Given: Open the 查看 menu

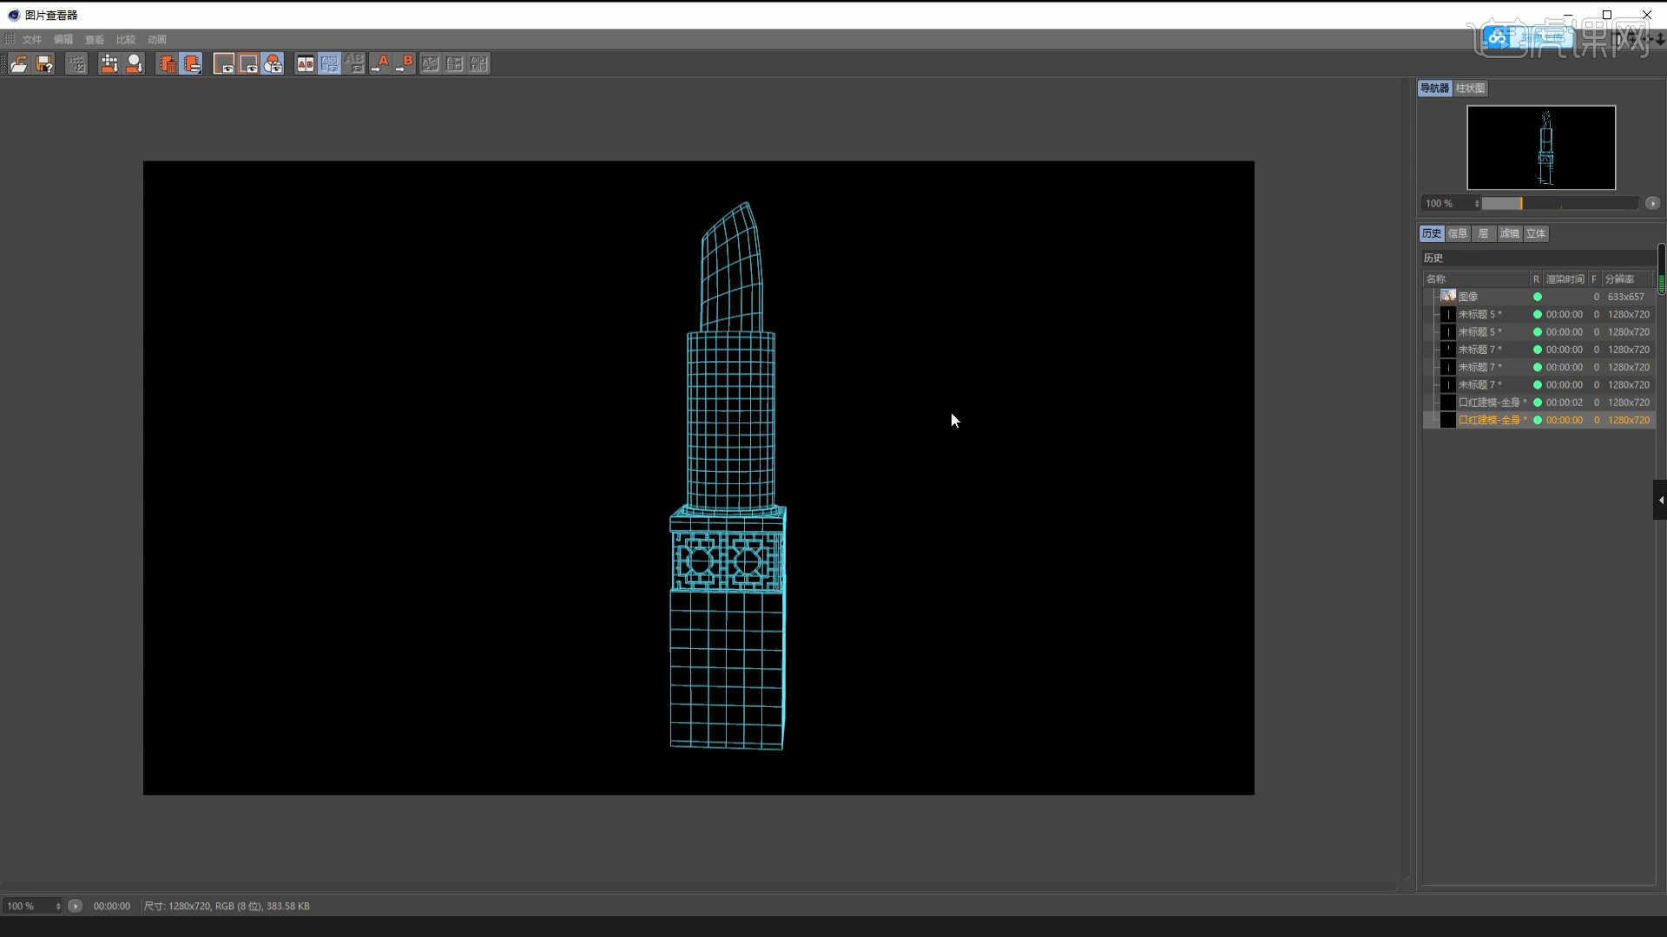Looking at the screenshot, I should [x=95, y=40].
